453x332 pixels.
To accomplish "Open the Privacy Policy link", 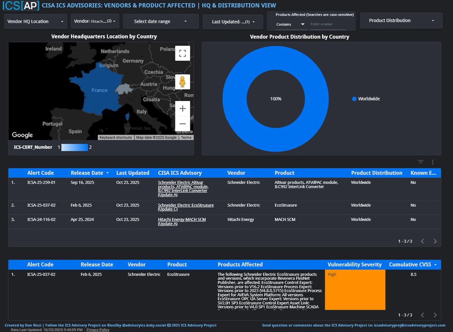I will 98,330.
